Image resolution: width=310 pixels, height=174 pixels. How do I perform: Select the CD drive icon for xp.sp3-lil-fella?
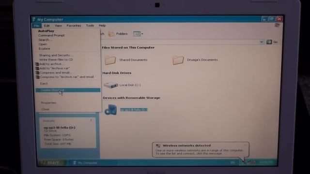[x=110, y=110]
